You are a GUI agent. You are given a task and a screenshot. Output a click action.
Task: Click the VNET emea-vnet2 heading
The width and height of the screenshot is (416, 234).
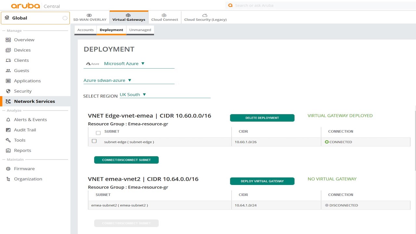pyautogui.click(x=143, y=179)
